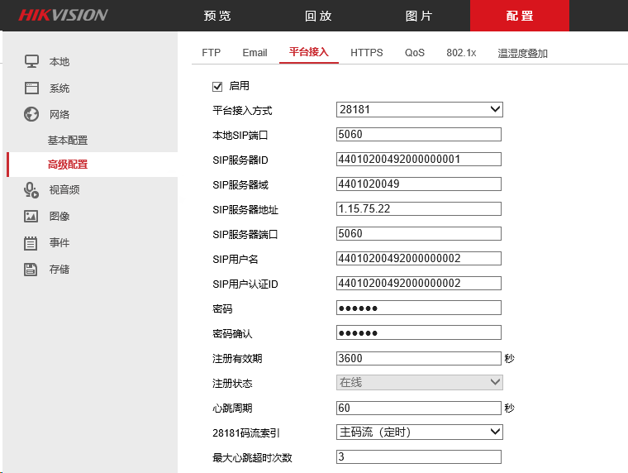Screen dimensions: 628x473
Task: Click the HIKVISION logo
Action: click(63, 15)
